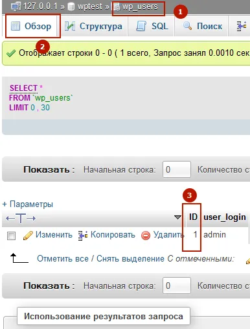Click the Поиск magnifier icon
Screen dimensions: 250x329
(x=187, y=26)
